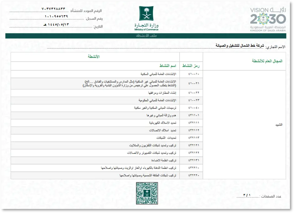Select activity code ٤٣٢٢٢٠ solar networks row
294x213 pixels.
[x=107, y=175]
